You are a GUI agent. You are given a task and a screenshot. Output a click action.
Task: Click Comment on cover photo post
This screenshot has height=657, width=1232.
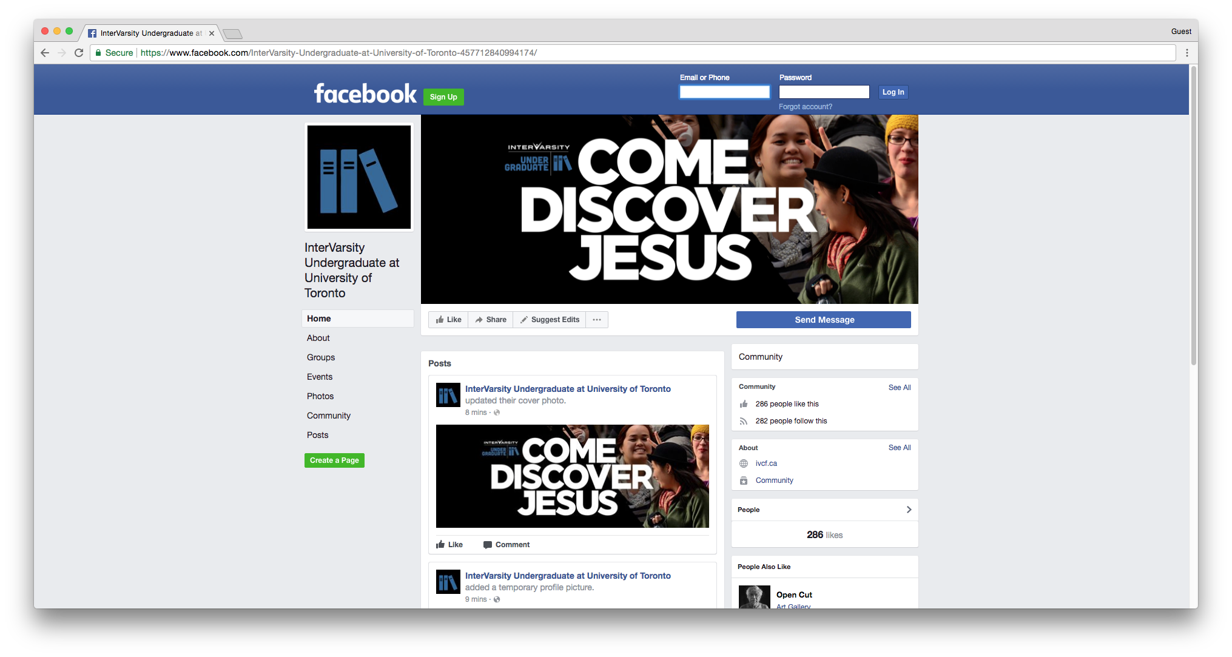point(507,545)
